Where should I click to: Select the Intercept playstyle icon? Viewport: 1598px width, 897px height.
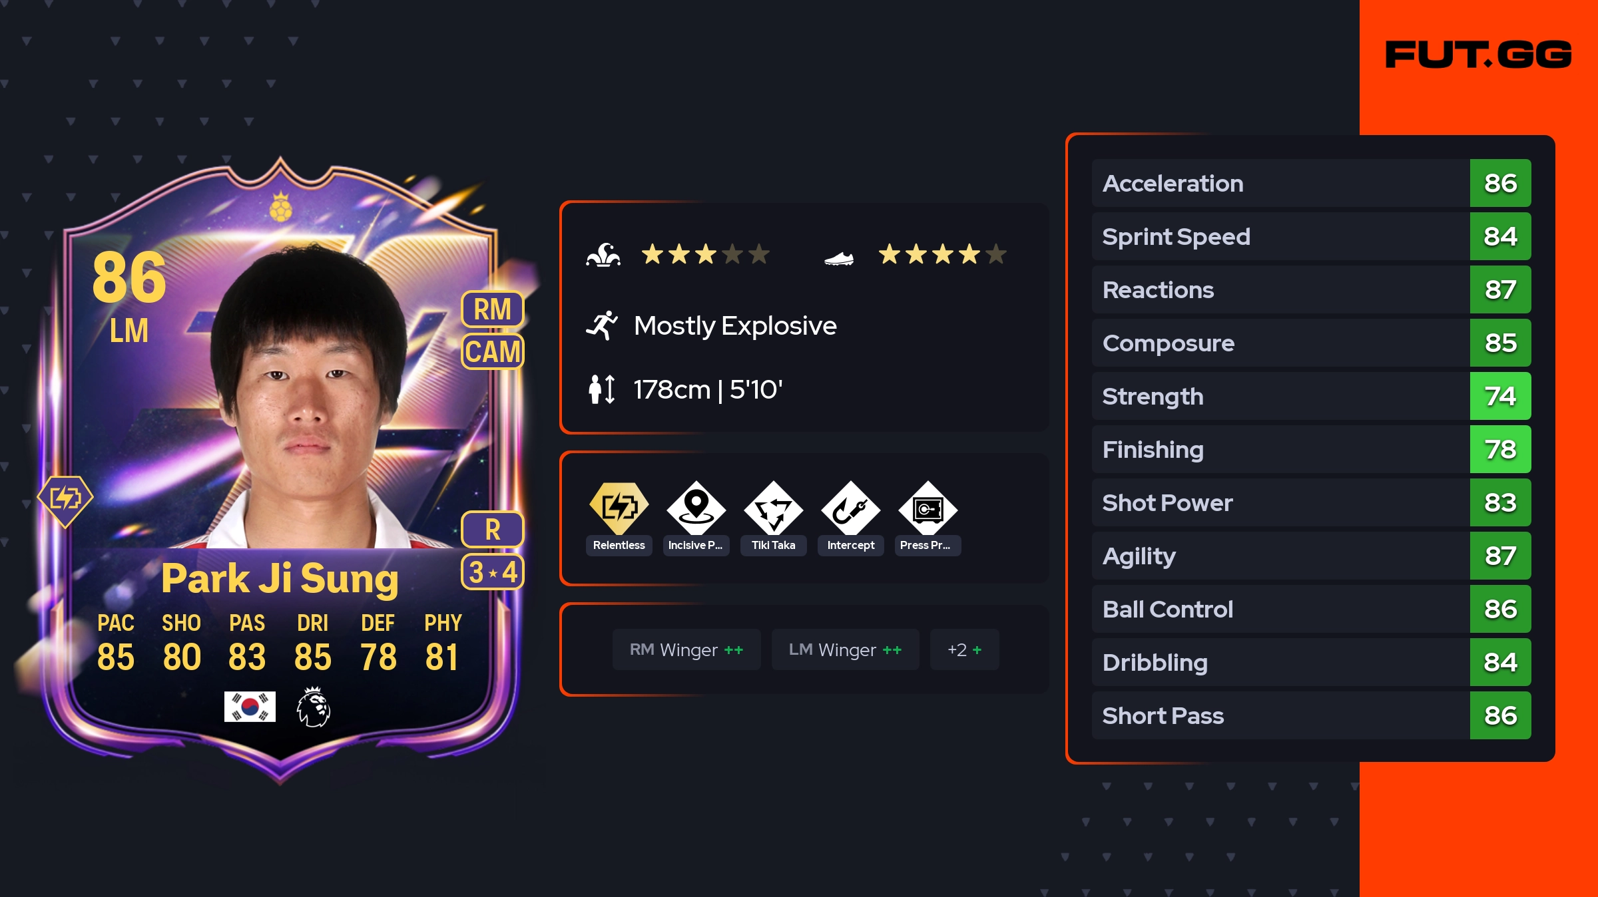coord(850,508)
